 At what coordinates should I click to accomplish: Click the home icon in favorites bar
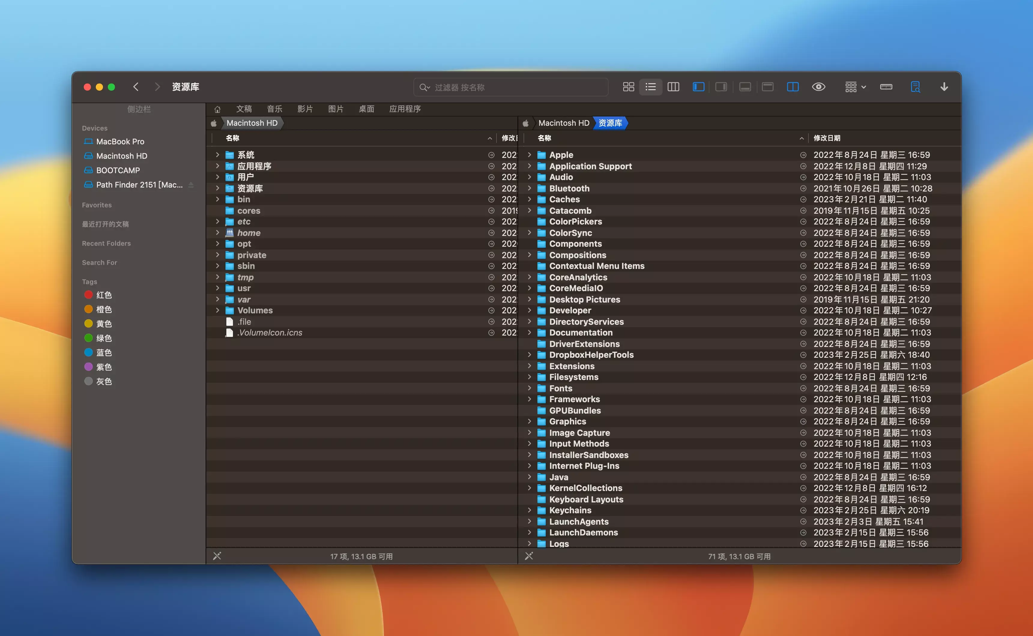click(217, 109)
